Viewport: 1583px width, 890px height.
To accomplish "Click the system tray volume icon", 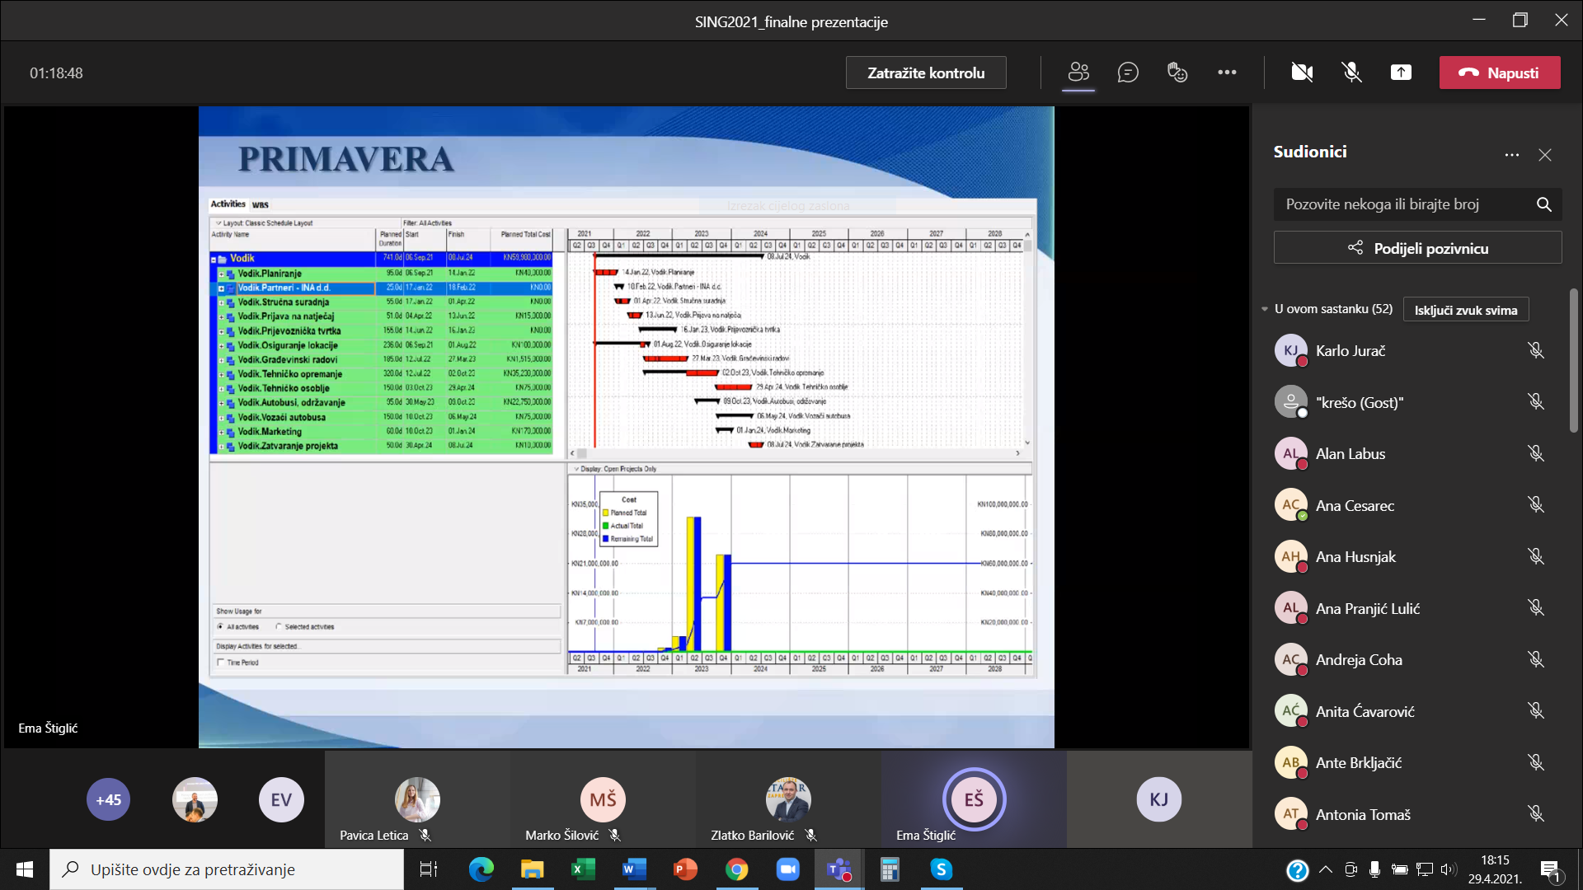I will (x=1448, y=869).
